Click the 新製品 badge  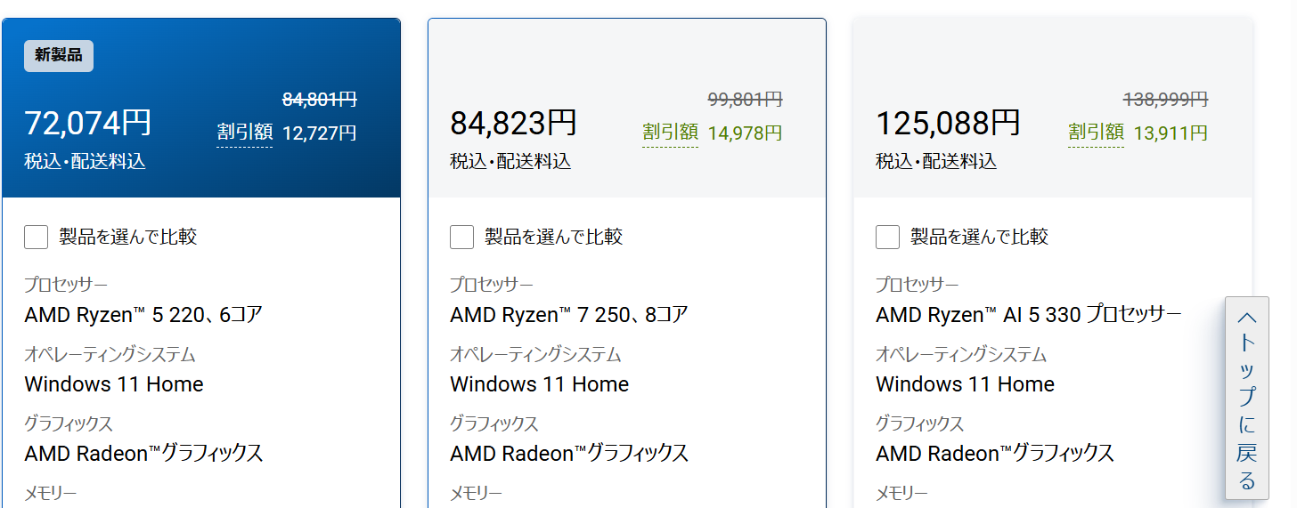point(59,55)
